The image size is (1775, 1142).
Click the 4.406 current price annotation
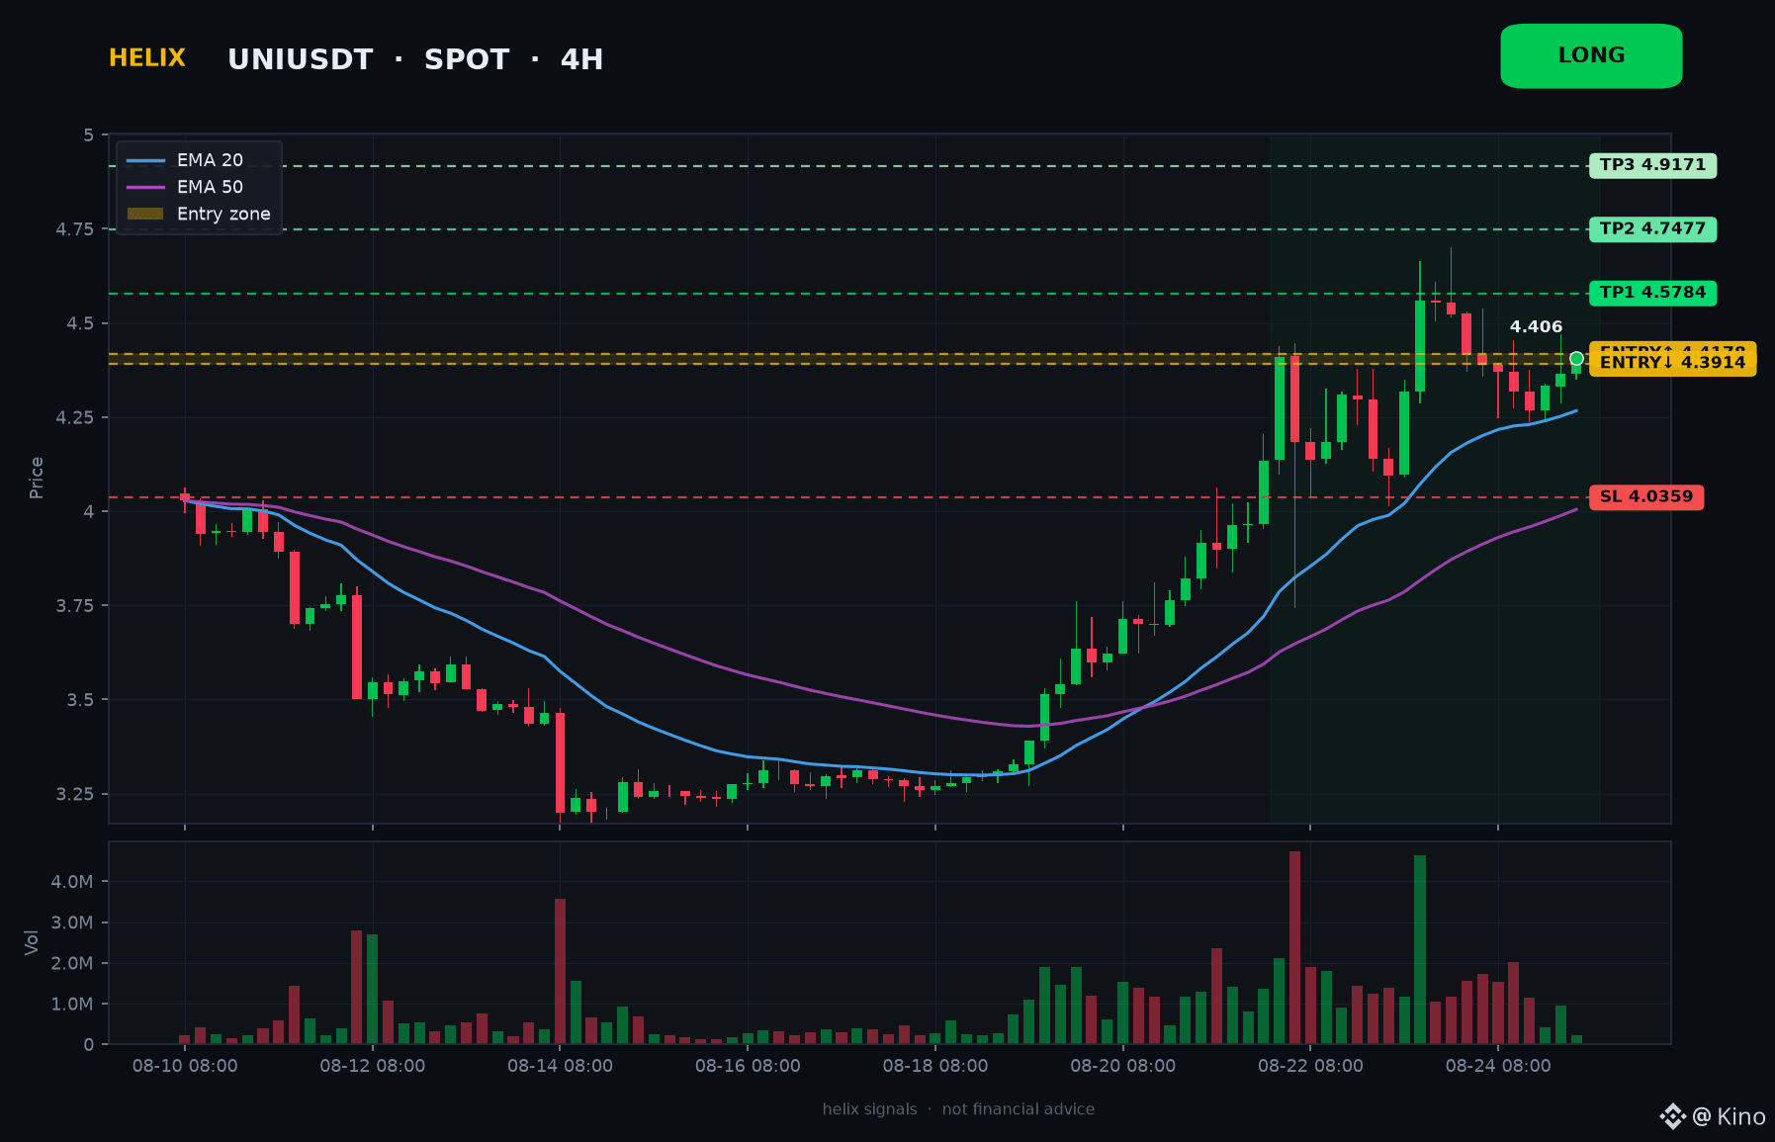click(x=1536, y=326)
